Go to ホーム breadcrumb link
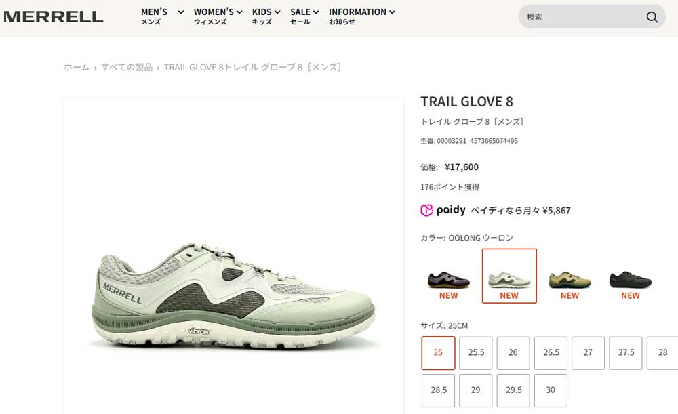This screenshot has height=414, width=678. coord(77,67)
